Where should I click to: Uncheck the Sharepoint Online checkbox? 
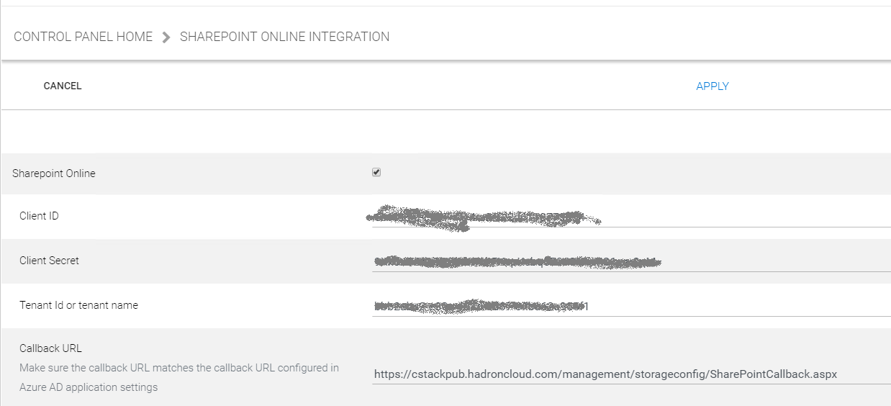pyautogui.click(x=376, y=173)
